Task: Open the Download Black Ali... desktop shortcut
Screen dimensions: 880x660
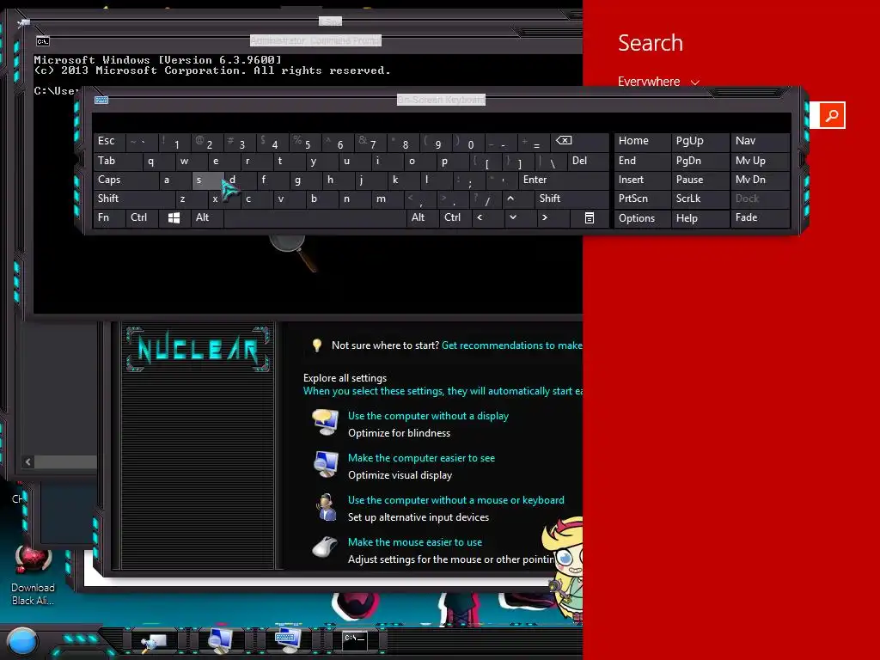Action: coord(34,575)
